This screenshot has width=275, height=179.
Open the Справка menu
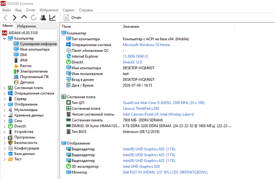tap(86, 10)
